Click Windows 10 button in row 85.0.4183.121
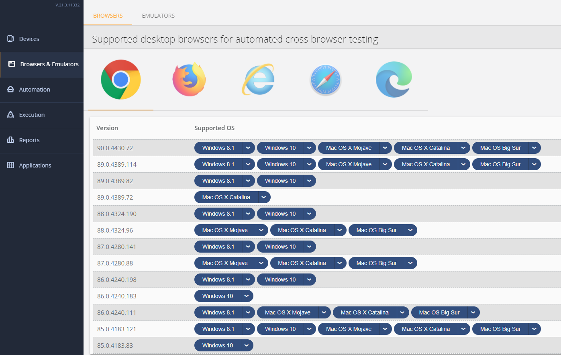Viewport: 561px width, 355px height. [280, 329]
